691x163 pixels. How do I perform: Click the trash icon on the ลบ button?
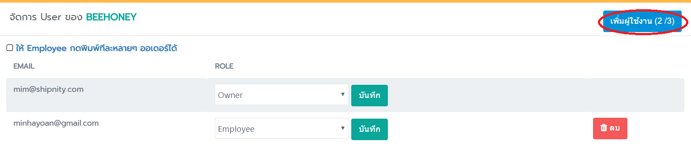(604, 128)
